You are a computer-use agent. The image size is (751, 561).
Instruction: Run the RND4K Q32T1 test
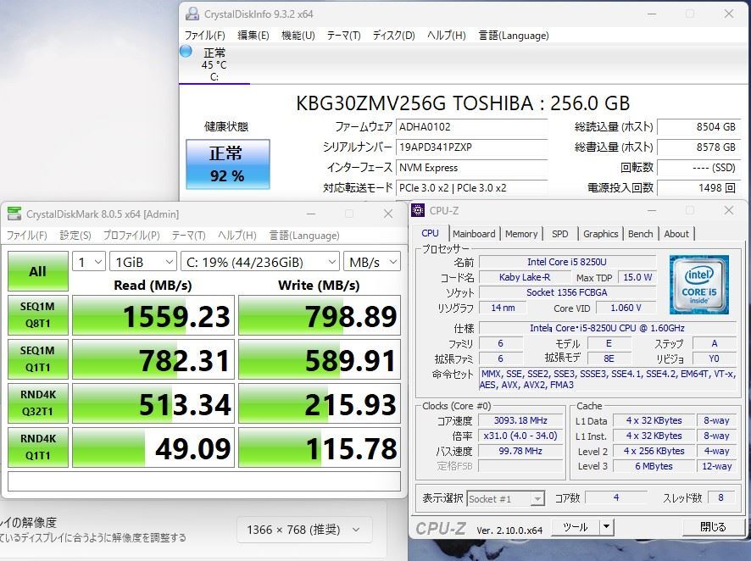[x=38, y=403]
